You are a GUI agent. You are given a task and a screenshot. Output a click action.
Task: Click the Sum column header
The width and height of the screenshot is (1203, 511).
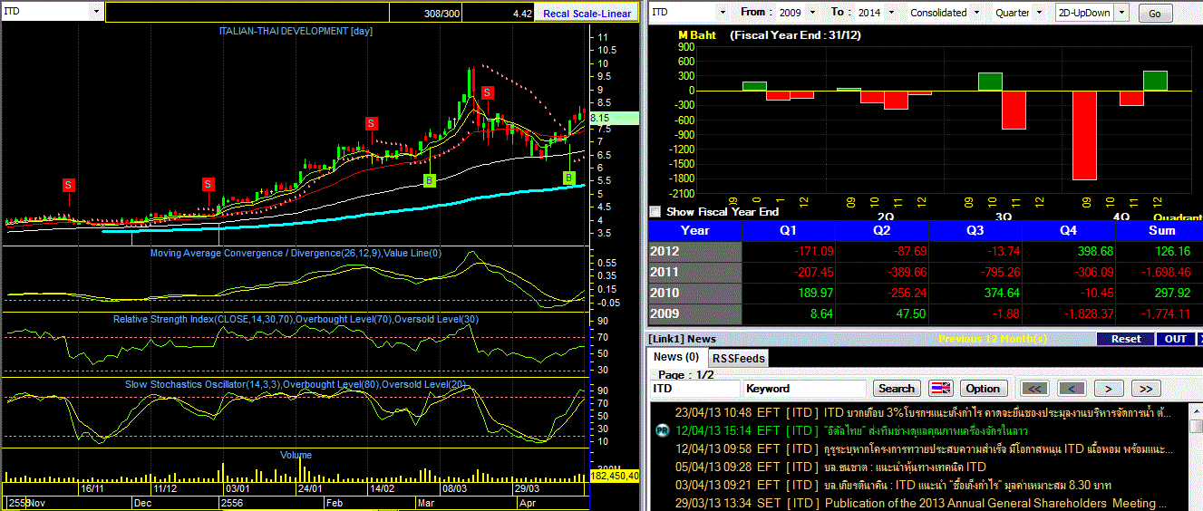pos(1159,230)
